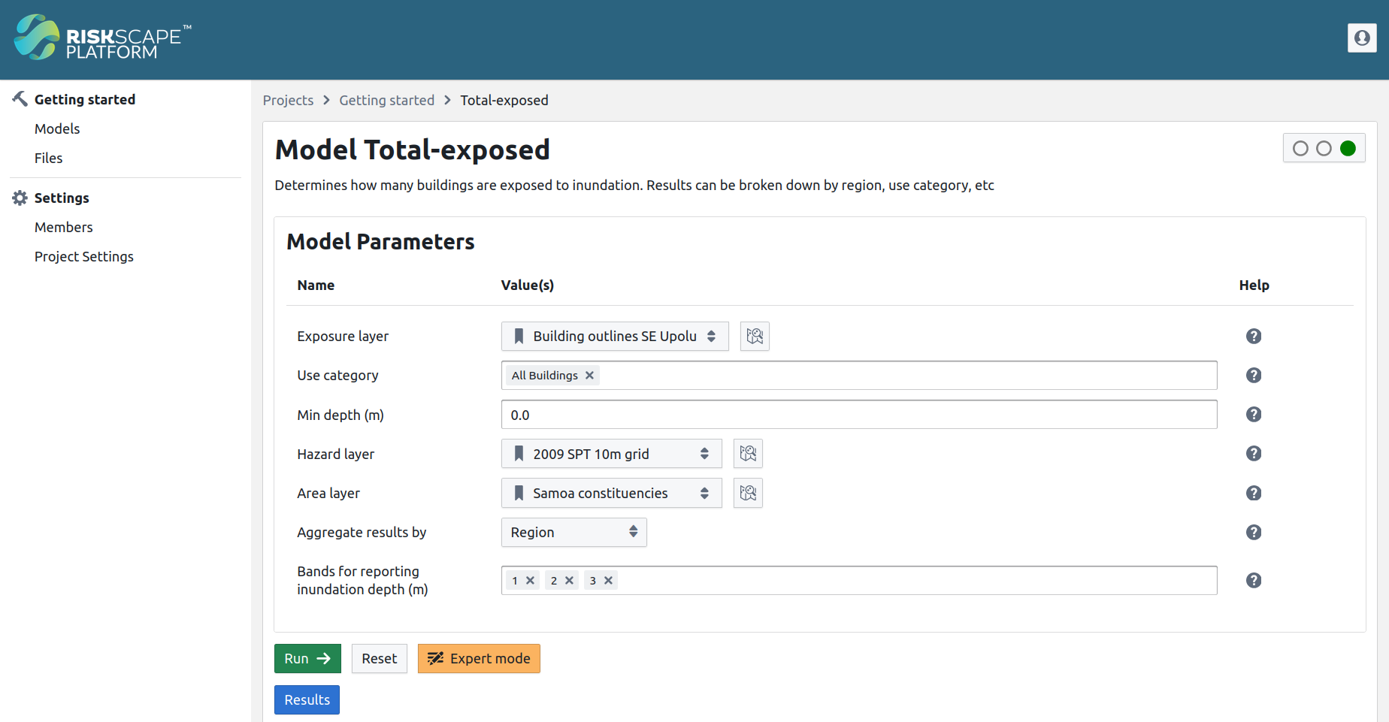Click the Settings gear icon

point(20,198)
